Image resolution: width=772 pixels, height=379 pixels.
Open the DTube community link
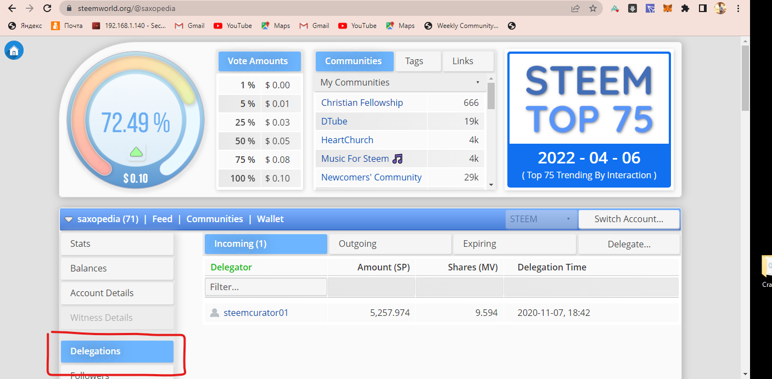pos(334,121)
